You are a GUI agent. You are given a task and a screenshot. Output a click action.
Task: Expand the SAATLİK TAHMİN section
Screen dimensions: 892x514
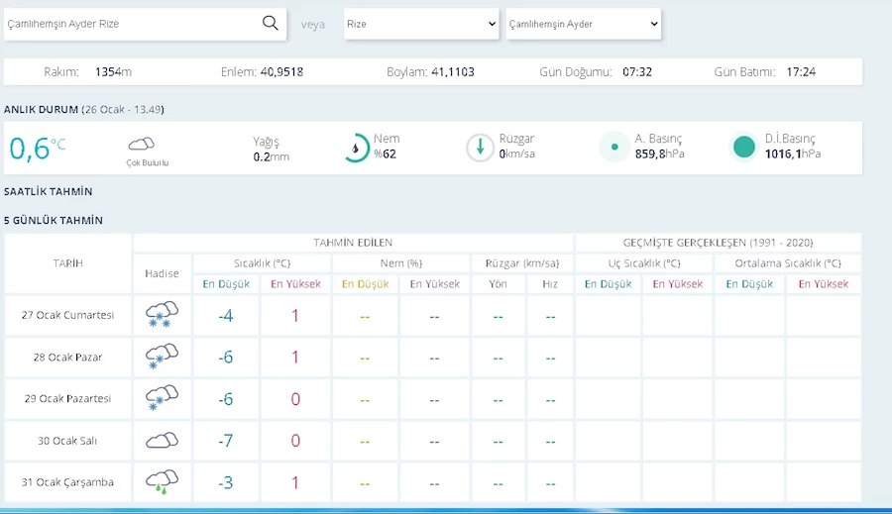pos(48,191)
